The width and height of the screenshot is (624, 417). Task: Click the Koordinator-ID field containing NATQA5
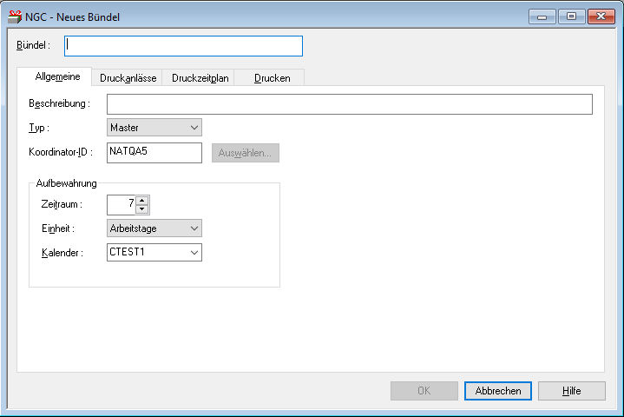click(x=154, y=152)
